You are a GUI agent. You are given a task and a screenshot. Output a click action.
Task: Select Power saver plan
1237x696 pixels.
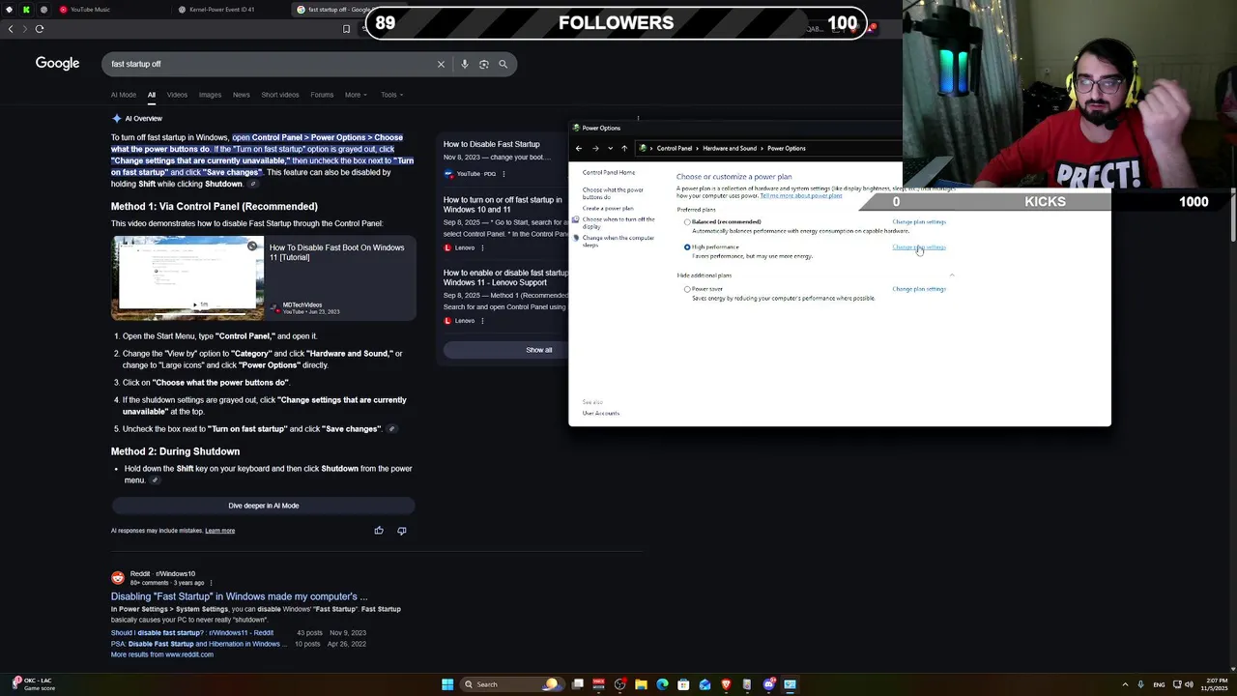tap(687, 289)
